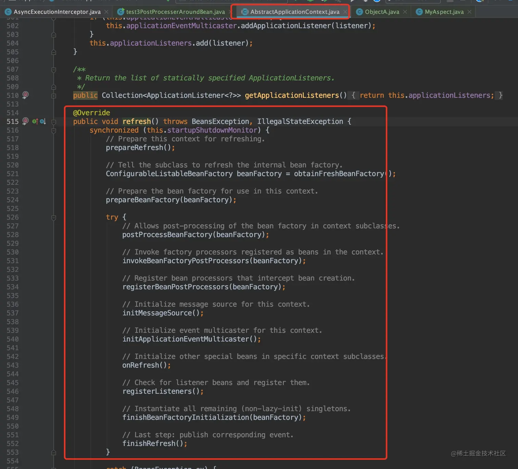Collapse the Javadoc comment starting on line 507
This screenshot has height=469, width=518.
pos(54,70)
